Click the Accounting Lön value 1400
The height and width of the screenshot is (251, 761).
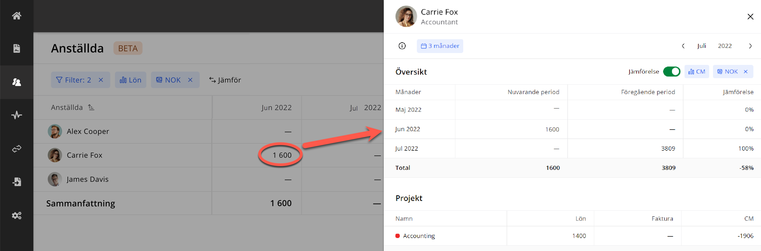click(x=579, y=236)
